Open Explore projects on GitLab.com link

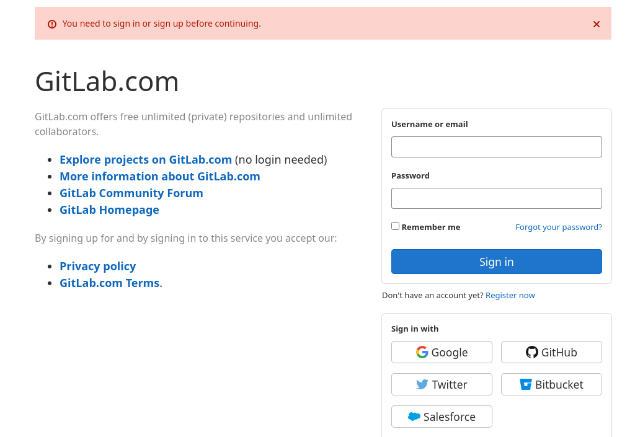tap(146, 159)
